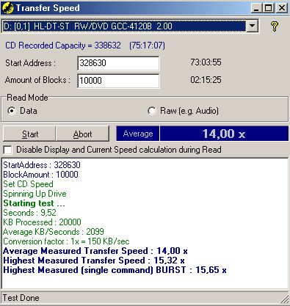Click the Conversion factor 150 KB/sec line
Viewport: 290px width, 306px height.
[66, 241]
